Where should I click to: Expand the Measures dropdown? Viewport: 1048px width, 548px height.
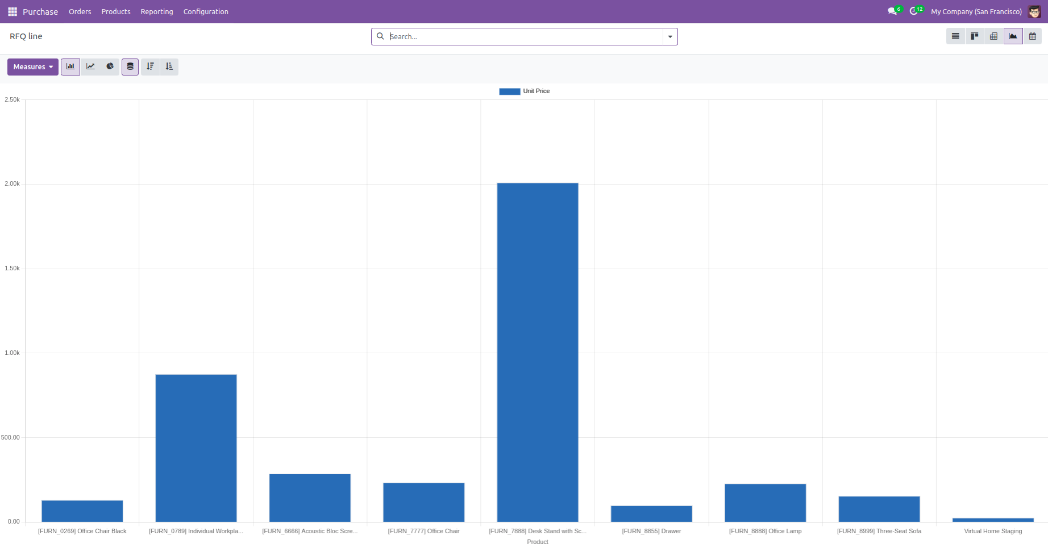pos(33,67)
